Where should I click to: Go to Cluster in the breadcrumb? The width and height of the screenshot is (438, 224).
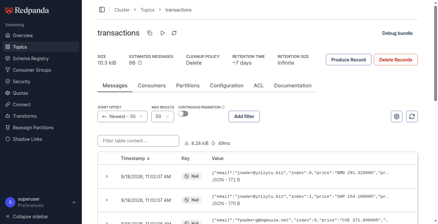pyautogui.click(x=122, y=10)
